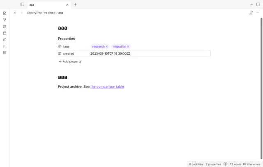This screenshot has width=263, height=167.
Task: Open a new tab with plus icon
Action: click(75, 5)
